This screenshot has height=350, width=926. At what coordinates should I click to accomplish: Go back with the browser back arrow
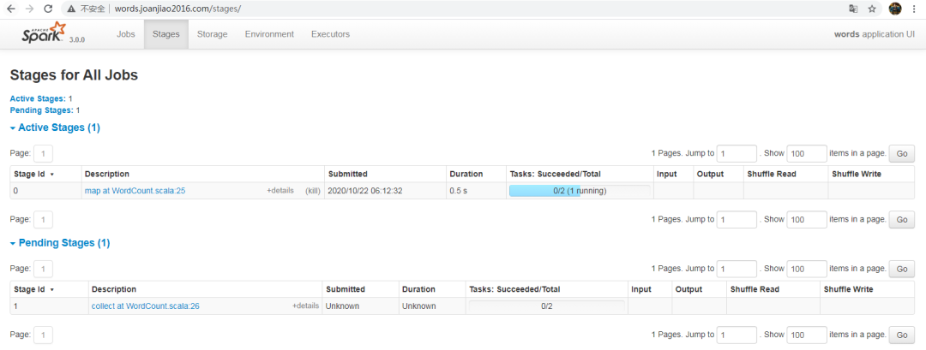(10, 9)
